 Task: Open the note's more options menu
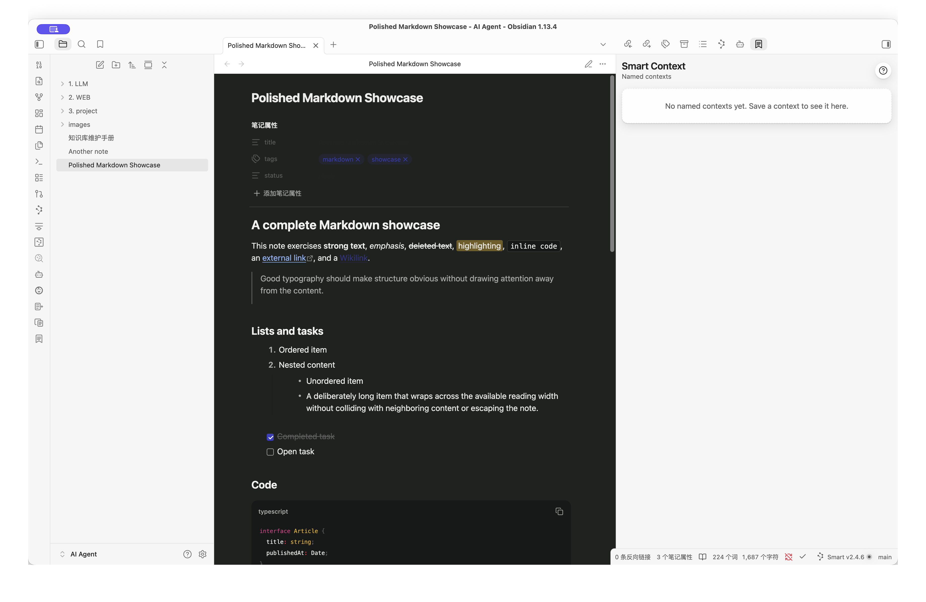tap(603, 64)
